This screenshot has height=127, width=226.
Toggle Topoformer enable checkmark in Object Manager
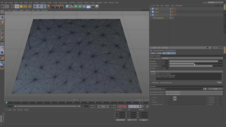click(173, 18)
